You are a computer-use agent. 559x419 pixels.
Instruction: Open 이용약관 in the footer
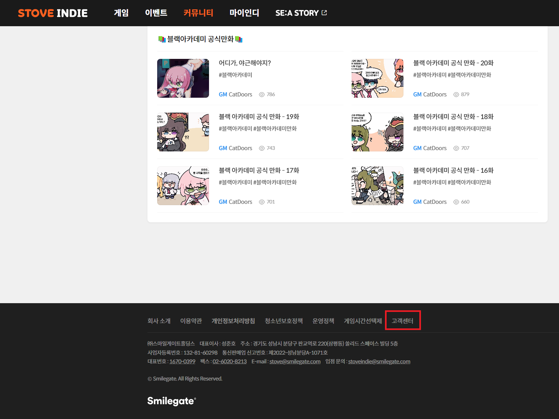191,321
